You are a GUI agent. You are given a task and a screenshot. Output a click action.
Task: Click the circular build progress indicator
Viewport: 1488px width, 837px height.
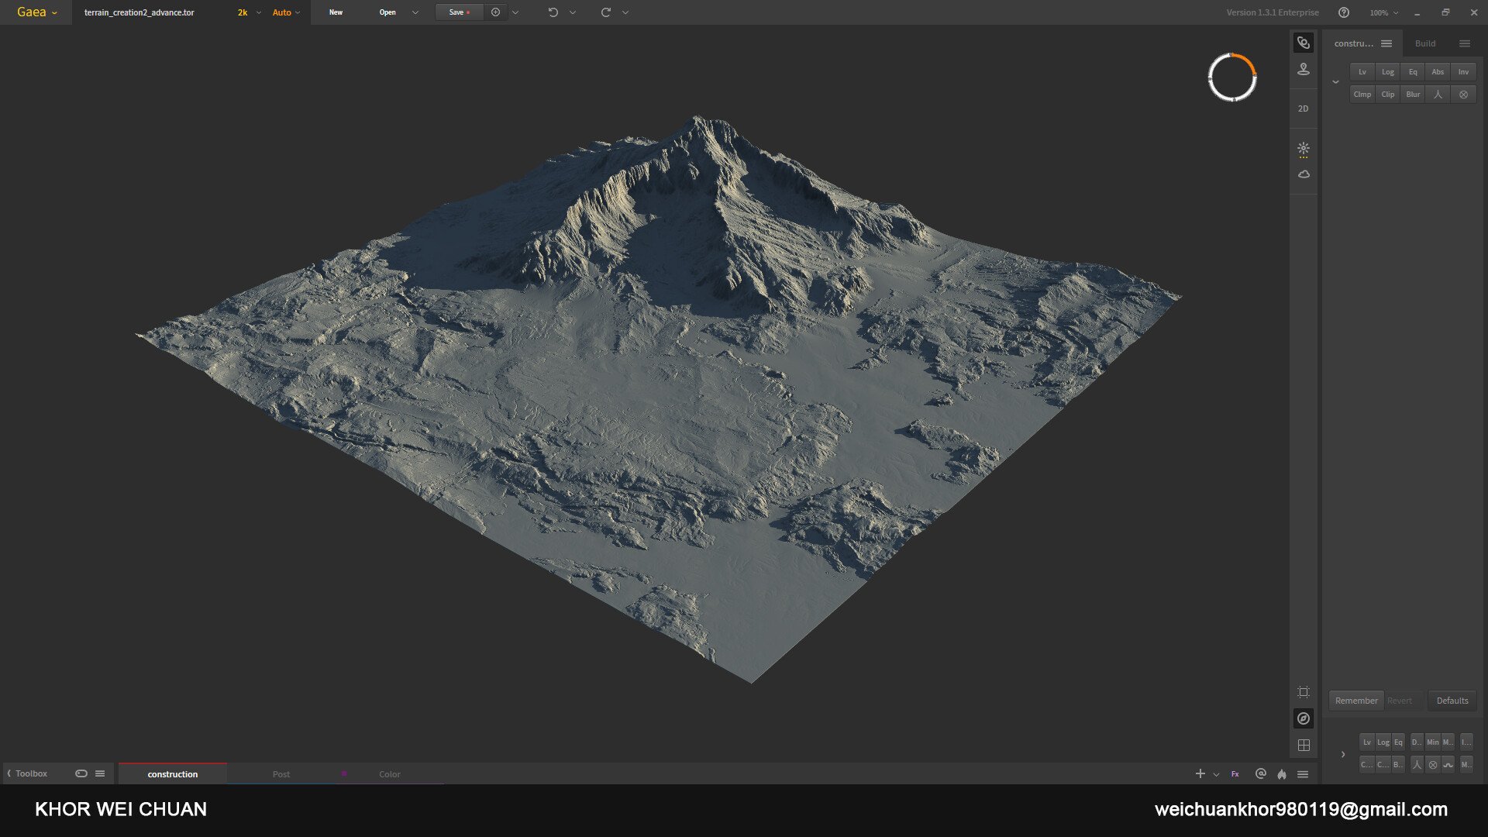click(1231, 77)
